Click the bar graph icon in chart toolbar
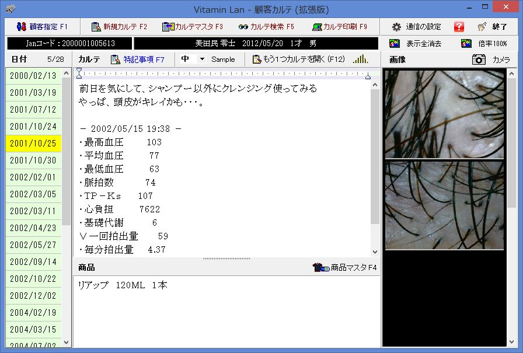The width and height of the screenshot is (523, 353). (x=360, y=59)
